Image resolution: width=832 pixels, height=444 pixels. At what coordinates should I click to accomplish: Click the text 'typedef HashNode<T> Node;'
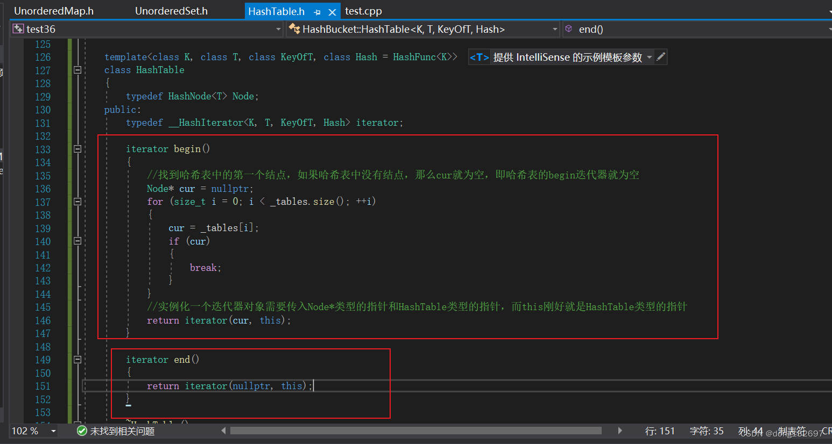(192, 96)
